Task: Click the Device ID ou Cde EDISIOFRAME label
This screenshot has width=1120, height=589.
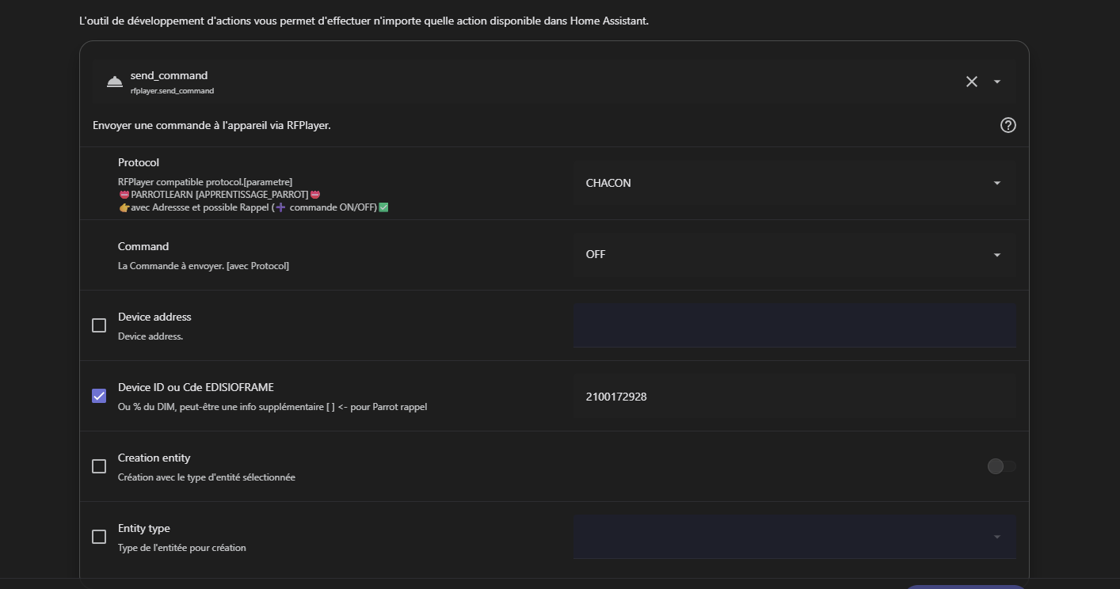Action: tap(196, 387)
